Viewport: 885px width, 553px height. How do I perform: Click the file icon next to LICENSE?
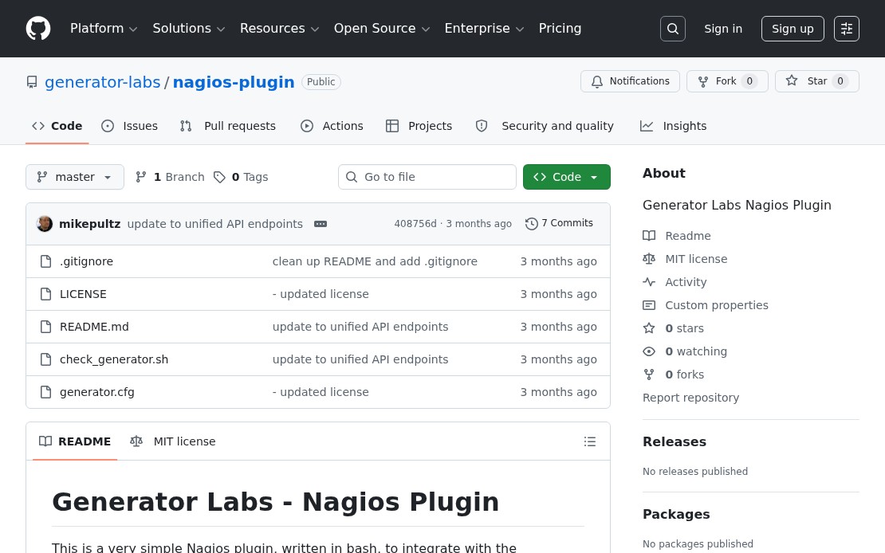pyautogui.click(x=45, y=294)
